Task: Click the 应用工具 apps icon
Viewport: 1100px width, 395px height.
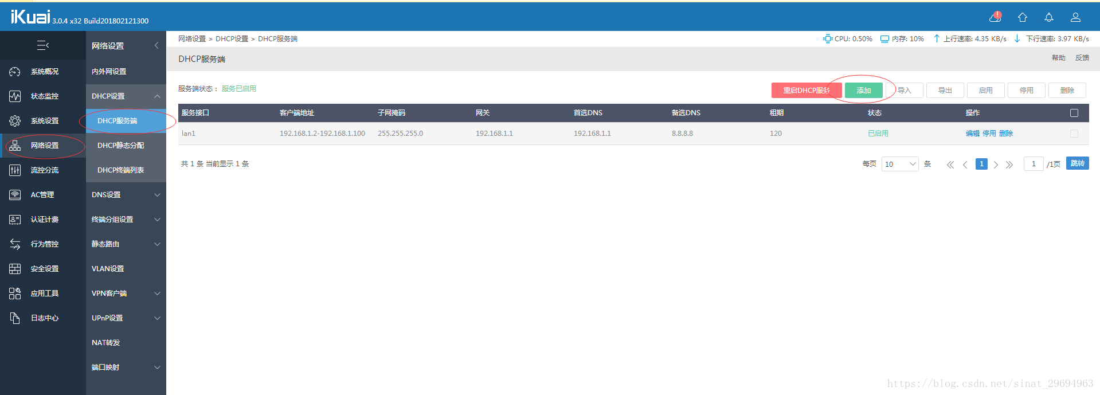Action: coord(15,294)
